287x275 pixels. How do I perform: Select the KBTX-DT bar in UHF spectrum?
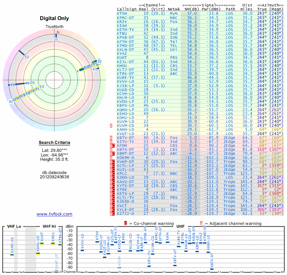(x=211, y=269)
